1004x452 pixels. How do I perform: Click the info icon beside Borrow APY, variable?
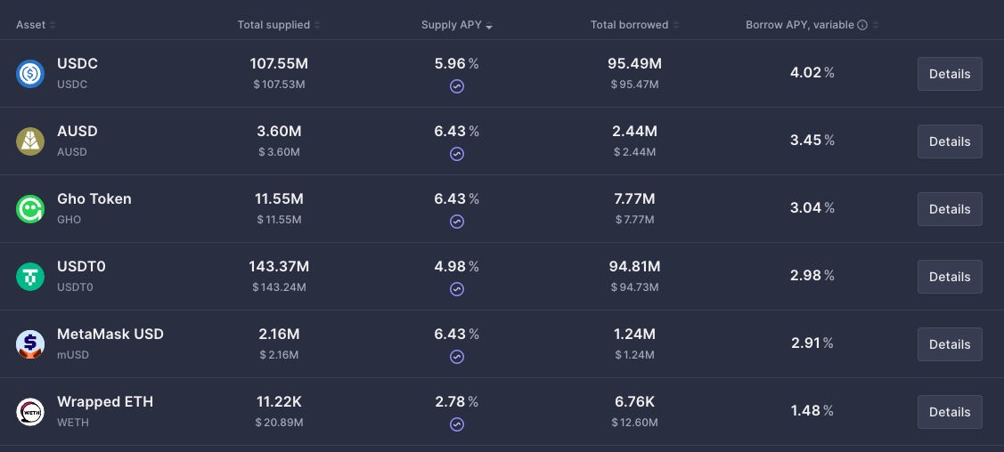pos(862,25)
